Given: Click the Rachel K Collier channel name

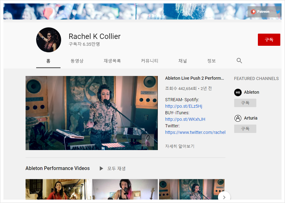Looking at the screenshot, I should click(x=94, y=36).
